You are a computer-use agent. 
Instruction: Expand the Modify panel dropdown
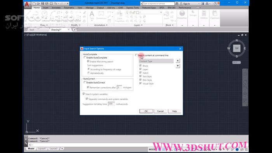pos(76,25)
